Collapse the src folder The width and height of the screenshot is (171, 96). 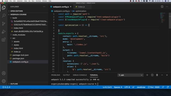[28, 38]
